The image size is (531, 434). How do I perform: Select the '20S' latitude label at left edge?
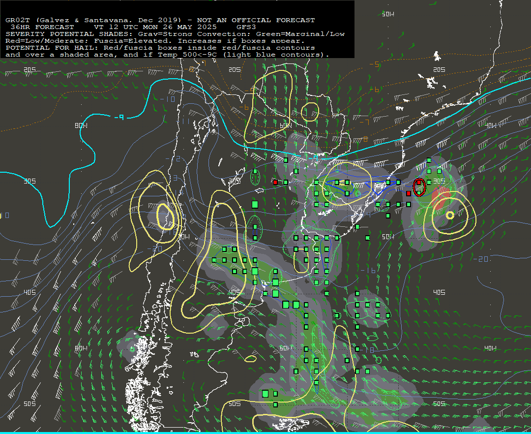(30, 70)
